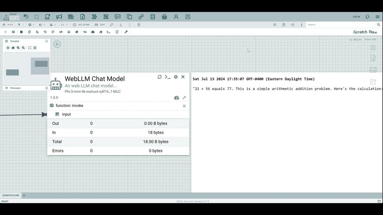
Task: Click the Visual Agents logo
Action: 11,17
